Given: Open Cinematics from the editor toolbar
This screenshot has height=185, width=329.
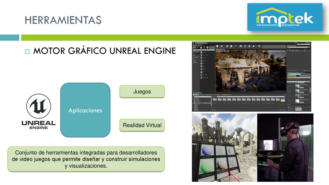Looking at the screenshot, I should (x=245, y=46).
